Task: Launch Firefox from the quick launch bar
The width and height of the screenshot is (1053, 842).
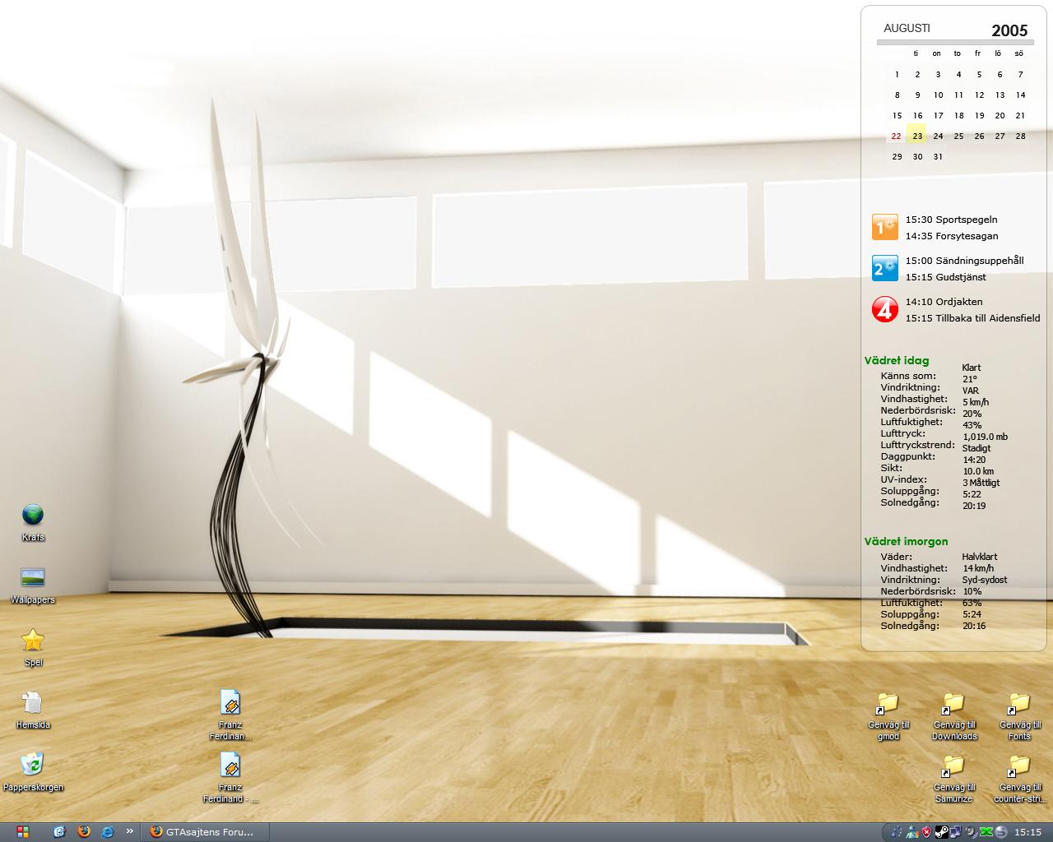Action: click(83, 831)
